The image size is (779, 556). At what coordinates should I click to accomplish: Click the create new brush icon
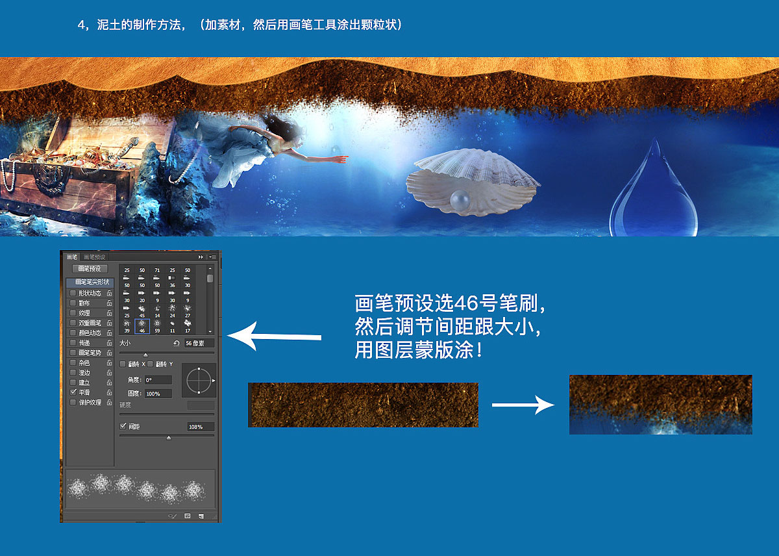coord(201,516)
